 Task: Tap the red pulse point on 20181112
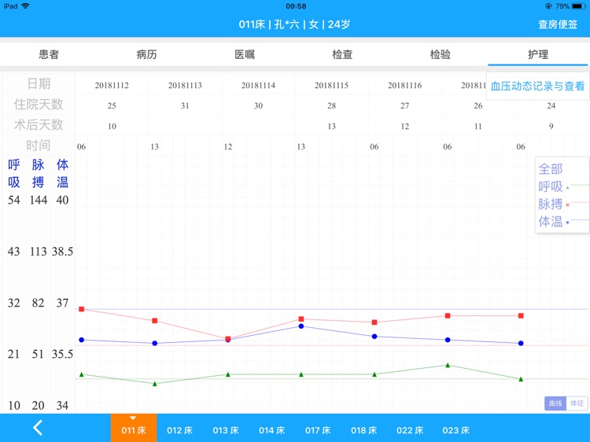(82, 309)
